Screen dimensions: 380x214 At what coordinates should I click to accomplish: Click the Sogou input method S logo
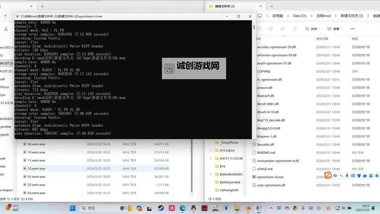tap(328, 175)
